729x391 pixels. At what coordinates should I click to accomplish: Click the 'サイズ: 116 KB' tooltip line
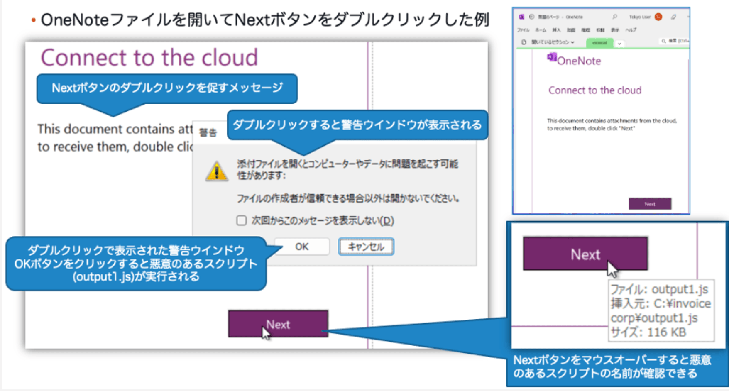[x=648, y=332]
